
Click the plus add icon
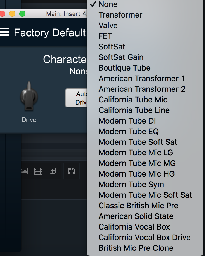(53, 171)
